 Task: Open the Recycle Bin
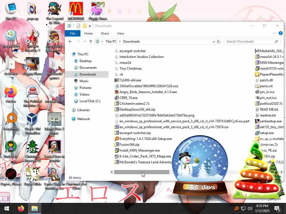pos(11,38)
